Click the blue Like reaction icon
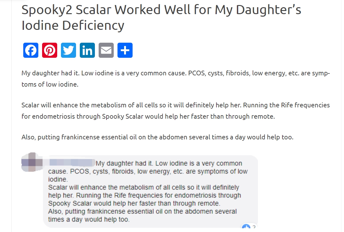Image resolution: width=344 pixels, height=232 pixels. point(246,227)
